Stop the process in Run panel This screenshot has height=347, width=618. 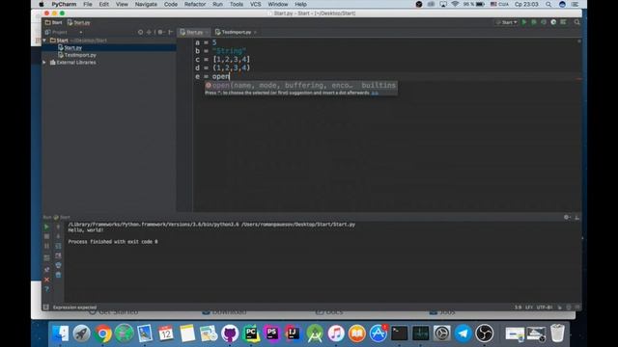46,236
